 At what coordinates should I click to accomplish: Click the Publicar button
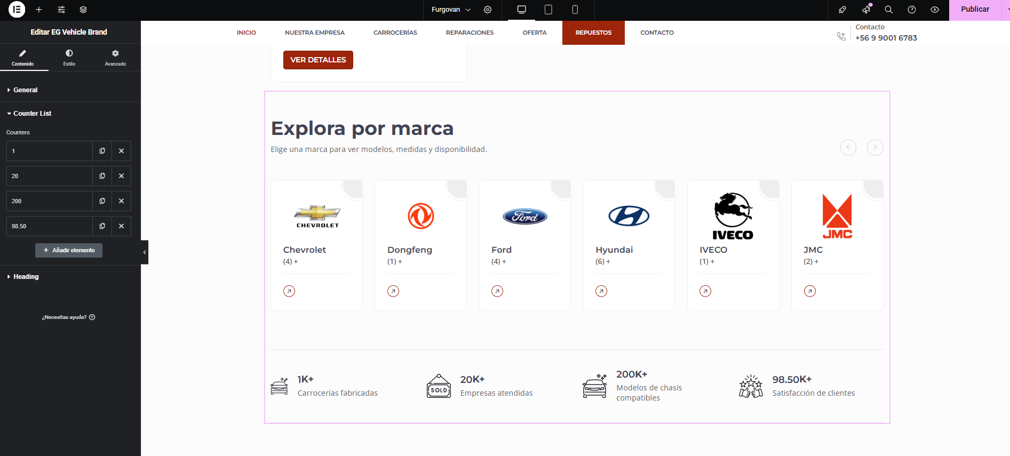pos(975,10)
